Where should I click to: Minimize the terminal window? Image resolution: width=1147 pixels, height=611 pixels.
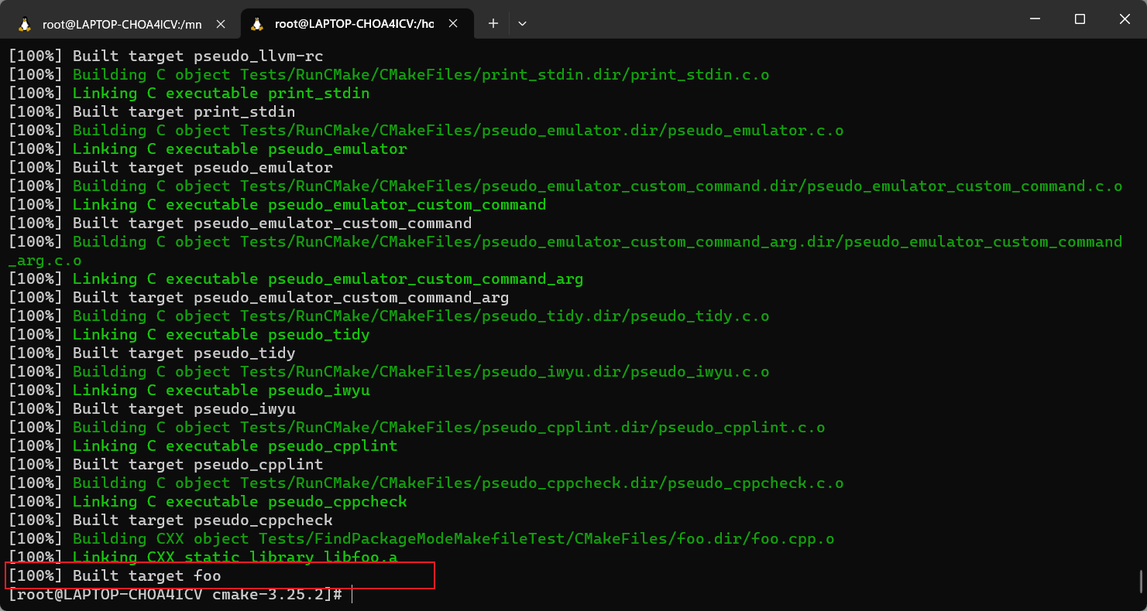pyautogui.click(x=1035, y=19)
